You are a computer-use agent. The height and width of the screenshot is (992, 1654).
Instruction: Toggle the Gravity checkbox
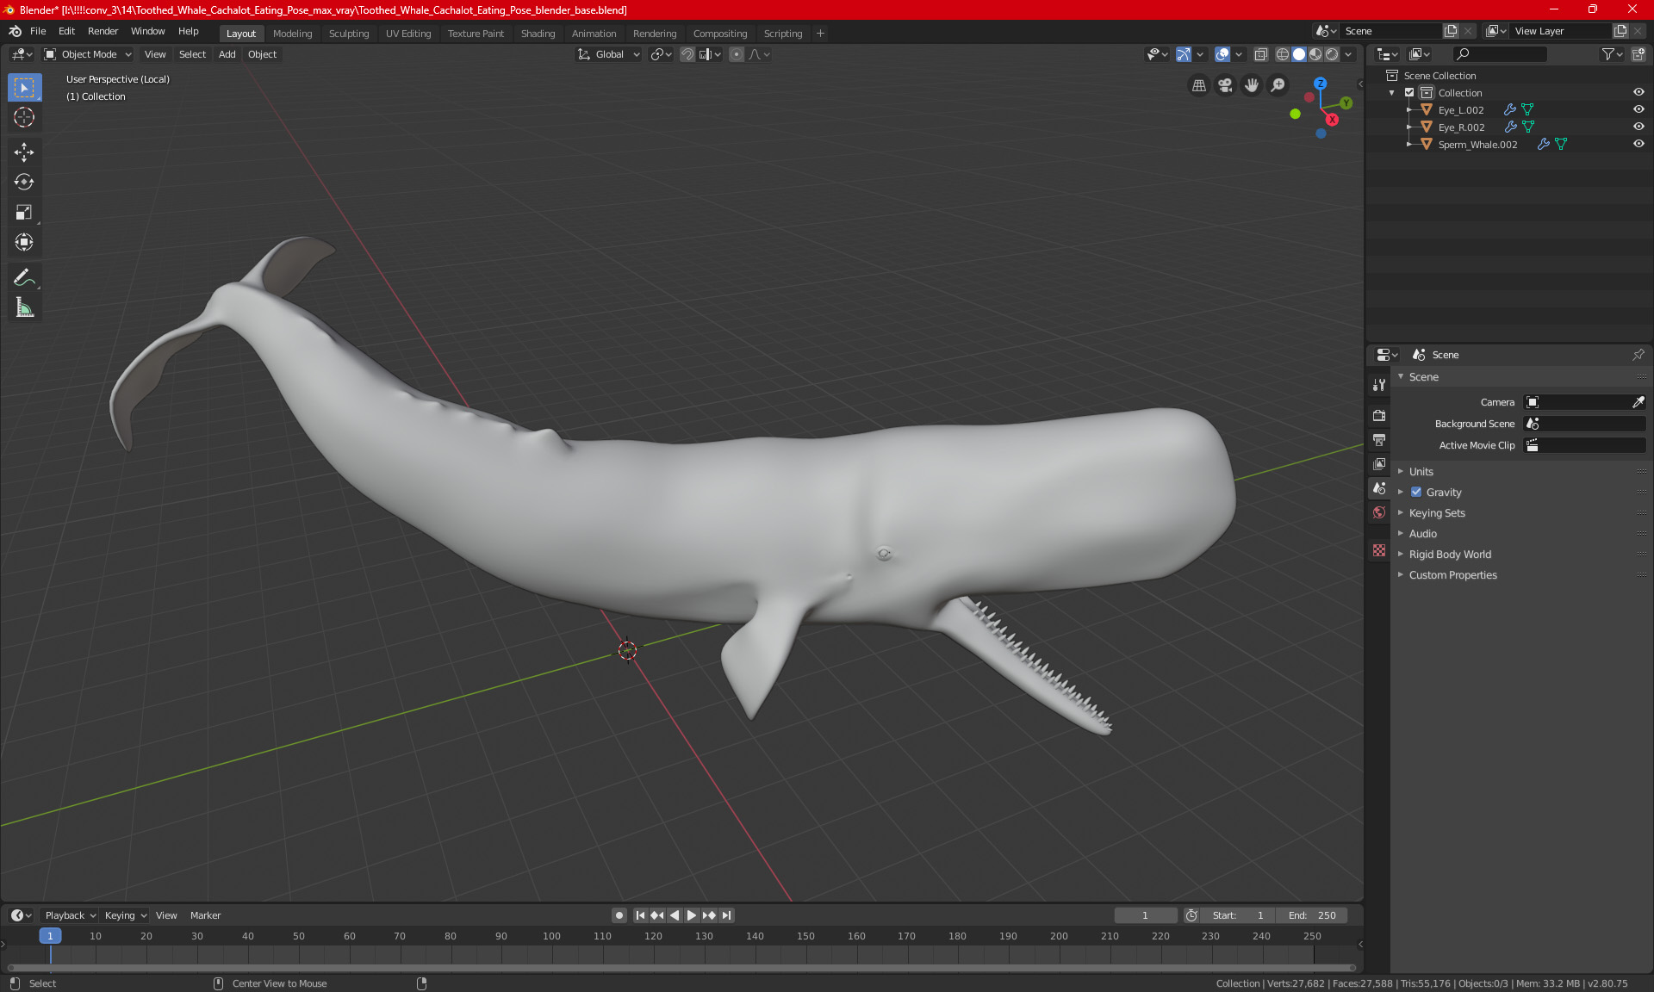tap(1416, 492)
